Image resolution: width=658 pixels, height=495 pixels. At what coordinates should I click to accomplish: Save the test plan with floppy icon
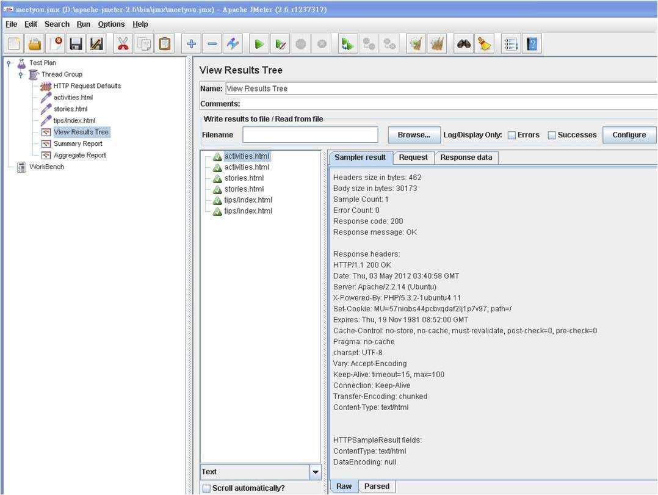(x=76, y=43)
